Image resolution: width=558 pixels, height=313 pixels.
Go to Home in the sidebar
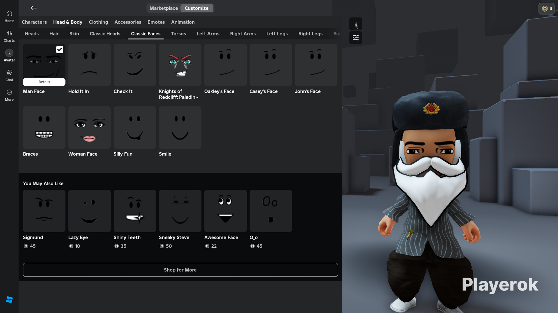[x=9, y=16]
